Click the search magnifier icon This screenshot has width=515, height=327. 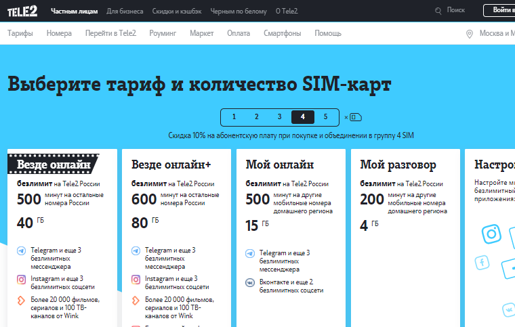point(438,11)
